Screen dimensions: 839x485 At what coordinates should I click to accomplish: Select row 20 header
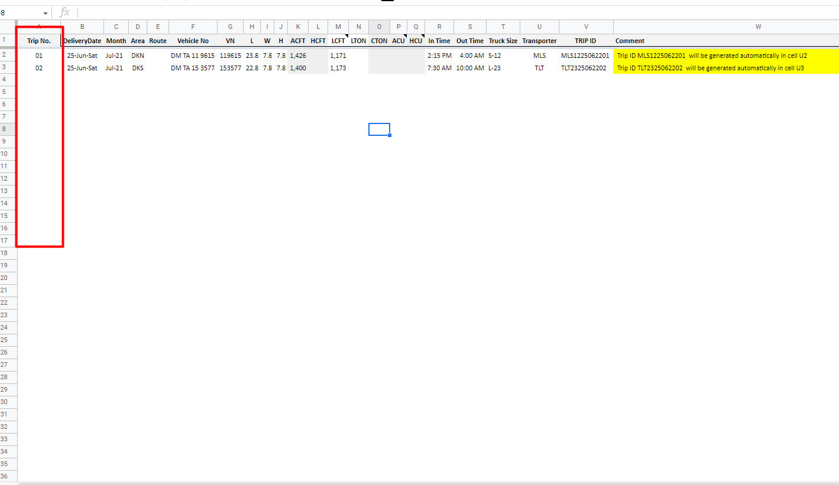click(8, 278)
